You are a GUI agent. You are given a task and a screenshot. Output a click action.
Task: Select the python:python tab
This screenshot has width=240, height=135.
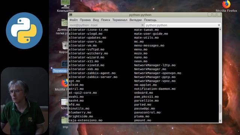pos(183,25)
